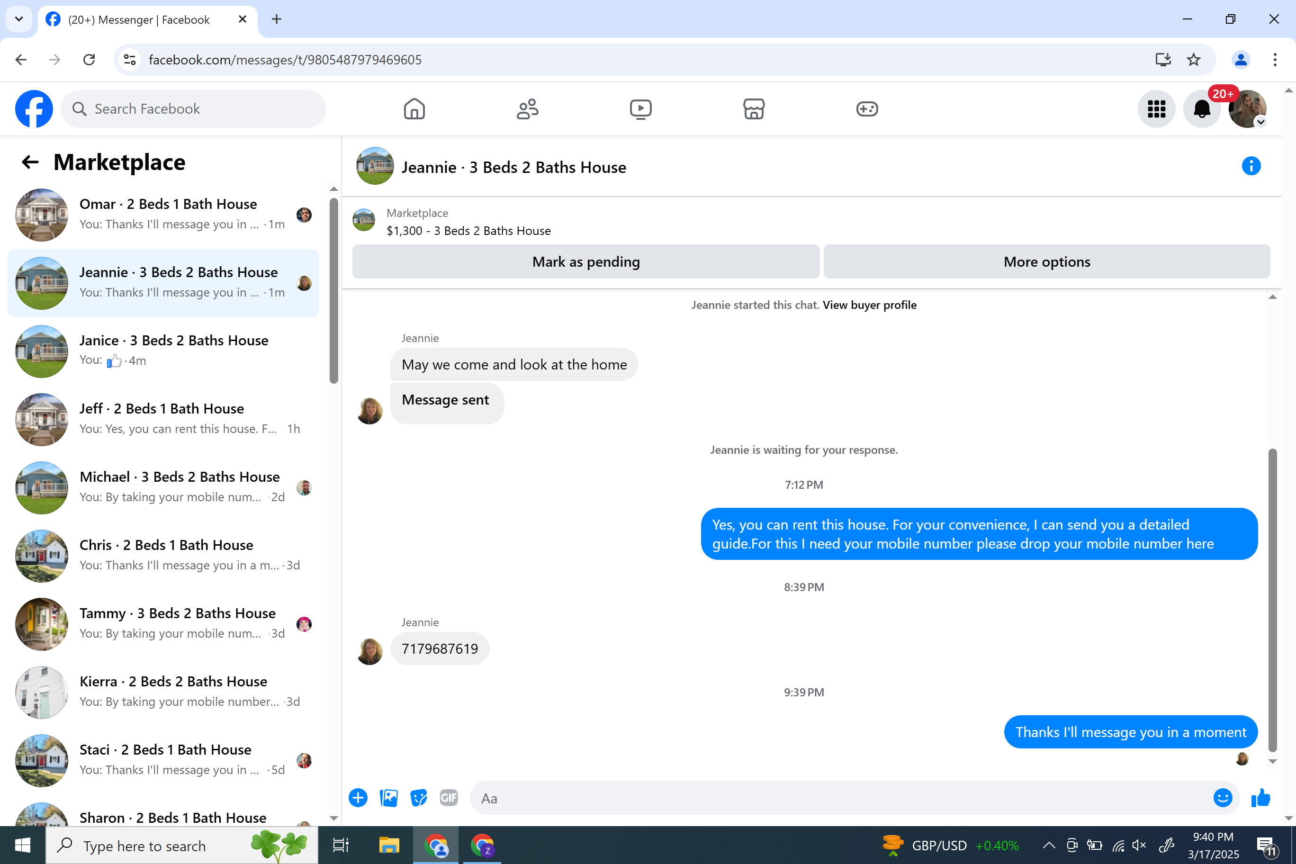Open a new browser tab

(x=277, y=19)
